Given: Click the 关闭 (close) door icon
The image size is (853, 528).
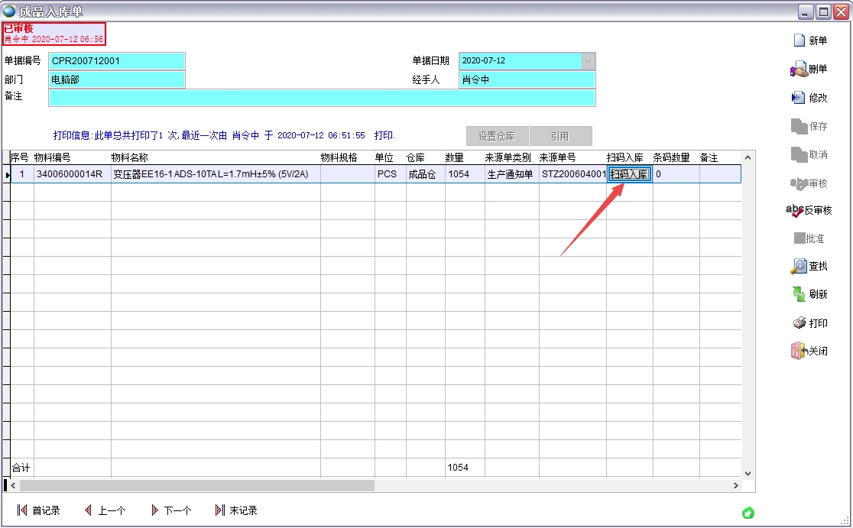Looking at the screenshot, I should pyautogui.click(x=799, y=351).
